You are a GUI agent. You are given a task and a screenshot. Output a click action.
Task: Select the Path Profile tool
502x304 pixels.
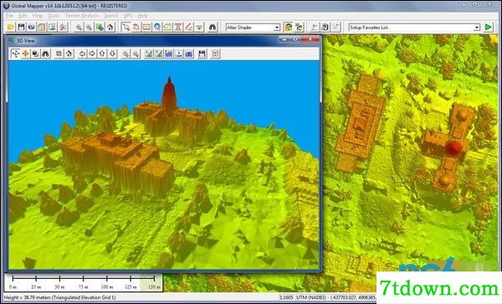click(x=167, y=28)
